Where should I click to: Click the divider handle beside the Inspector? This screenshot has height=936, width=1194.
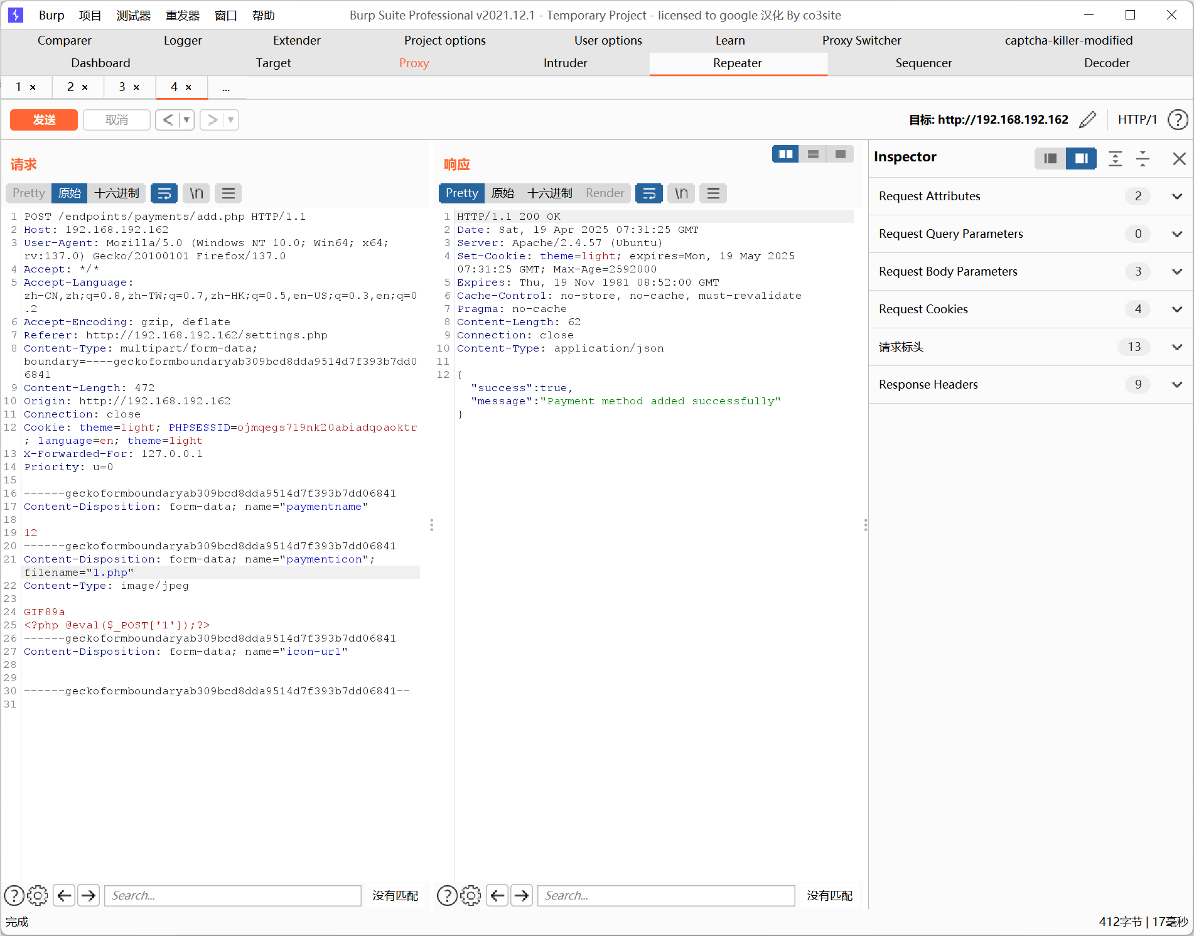click(865, 525)
